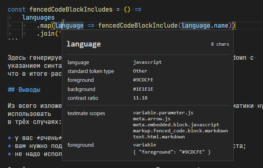Click the list item starting 'не надо испол'

tap(35, 154)
